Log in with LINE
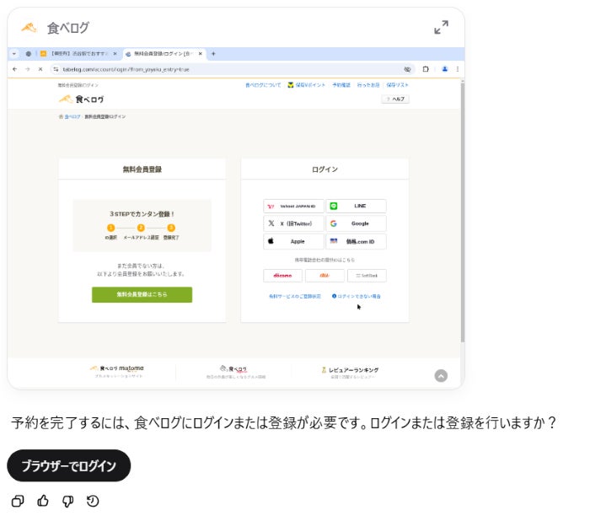Viewport: 590px width, 532px height. [x=356, y=207]
